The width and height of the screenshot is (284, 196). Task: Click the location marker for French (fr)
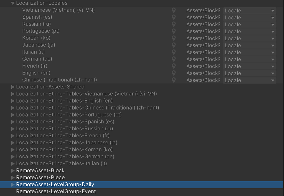tap(174, 66)
